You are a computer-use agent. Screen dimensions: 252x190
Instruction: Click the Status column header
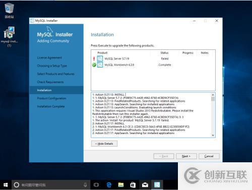click(x=164, y=53)
